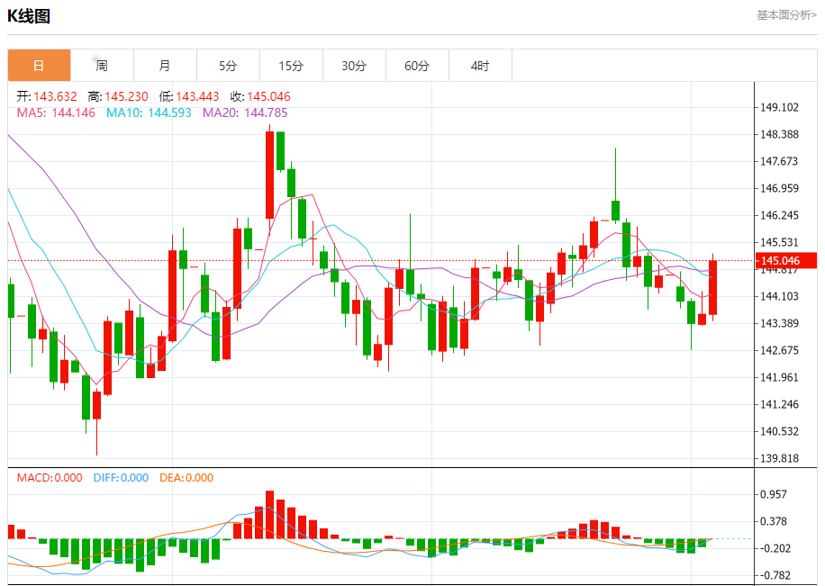
Task: Click the 收:145.046 close price value
Action: coord(260,97)
